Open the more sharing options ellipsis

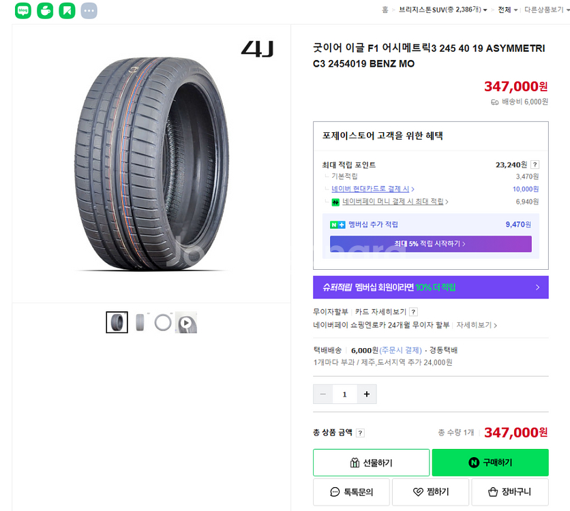[89, 11]
